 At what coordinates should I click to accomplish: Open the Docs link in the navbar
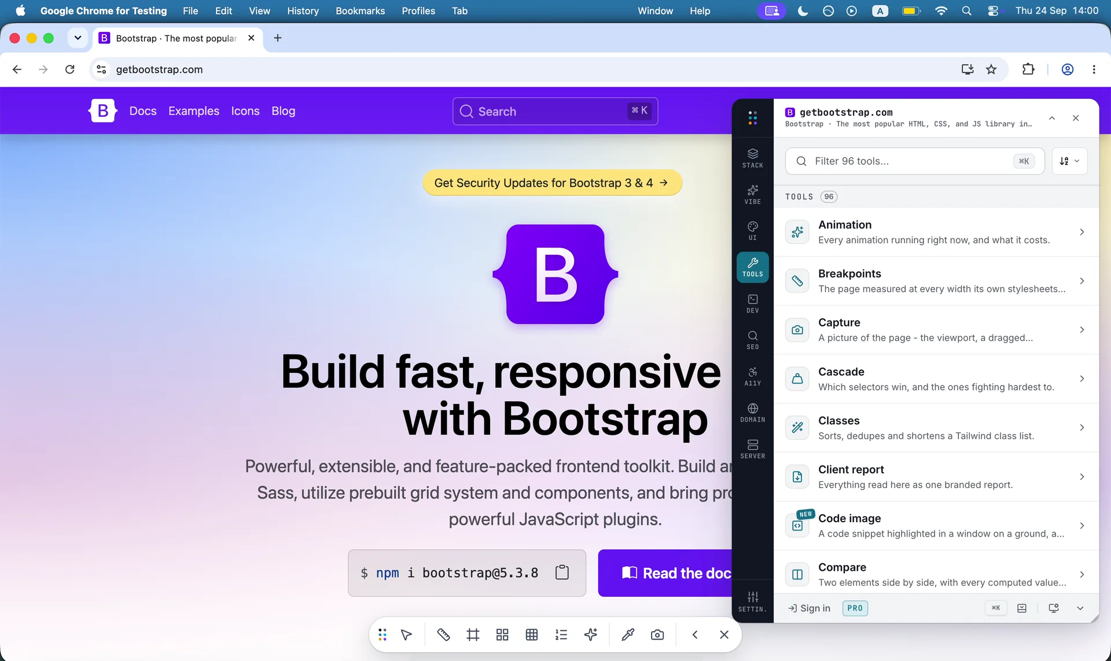click(143, 111)
